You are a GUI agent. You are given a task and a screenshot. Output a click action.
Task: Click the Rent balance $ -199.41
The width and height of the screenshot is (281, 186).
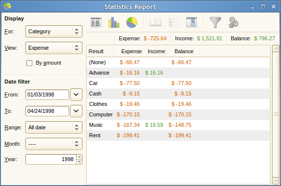coord(180,135)
